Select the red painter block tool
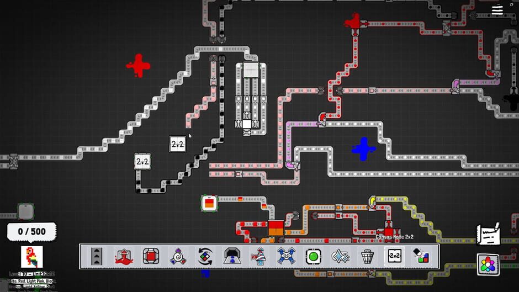 pos(151,256)
